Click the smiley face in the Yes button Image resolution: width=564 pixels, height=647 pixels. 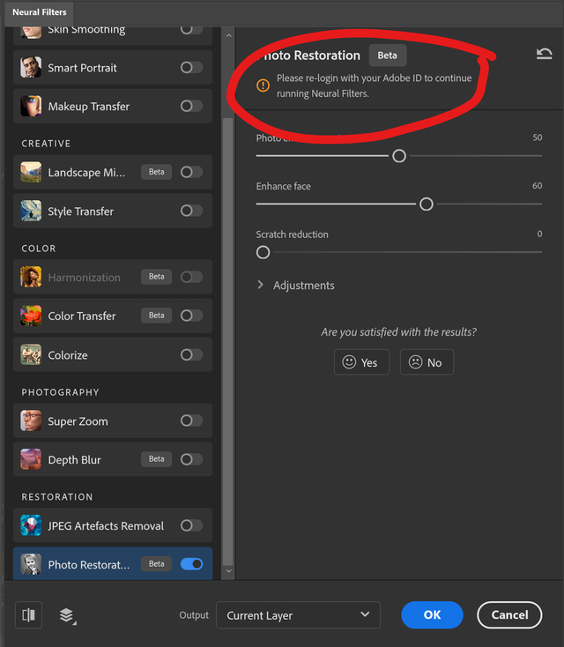pyautogui.click(x=349, y=362)
